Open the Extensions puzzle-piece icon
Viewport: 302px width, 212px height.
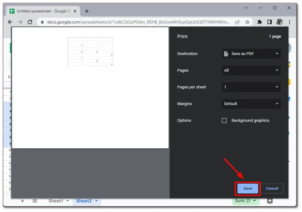pos(260,22)
